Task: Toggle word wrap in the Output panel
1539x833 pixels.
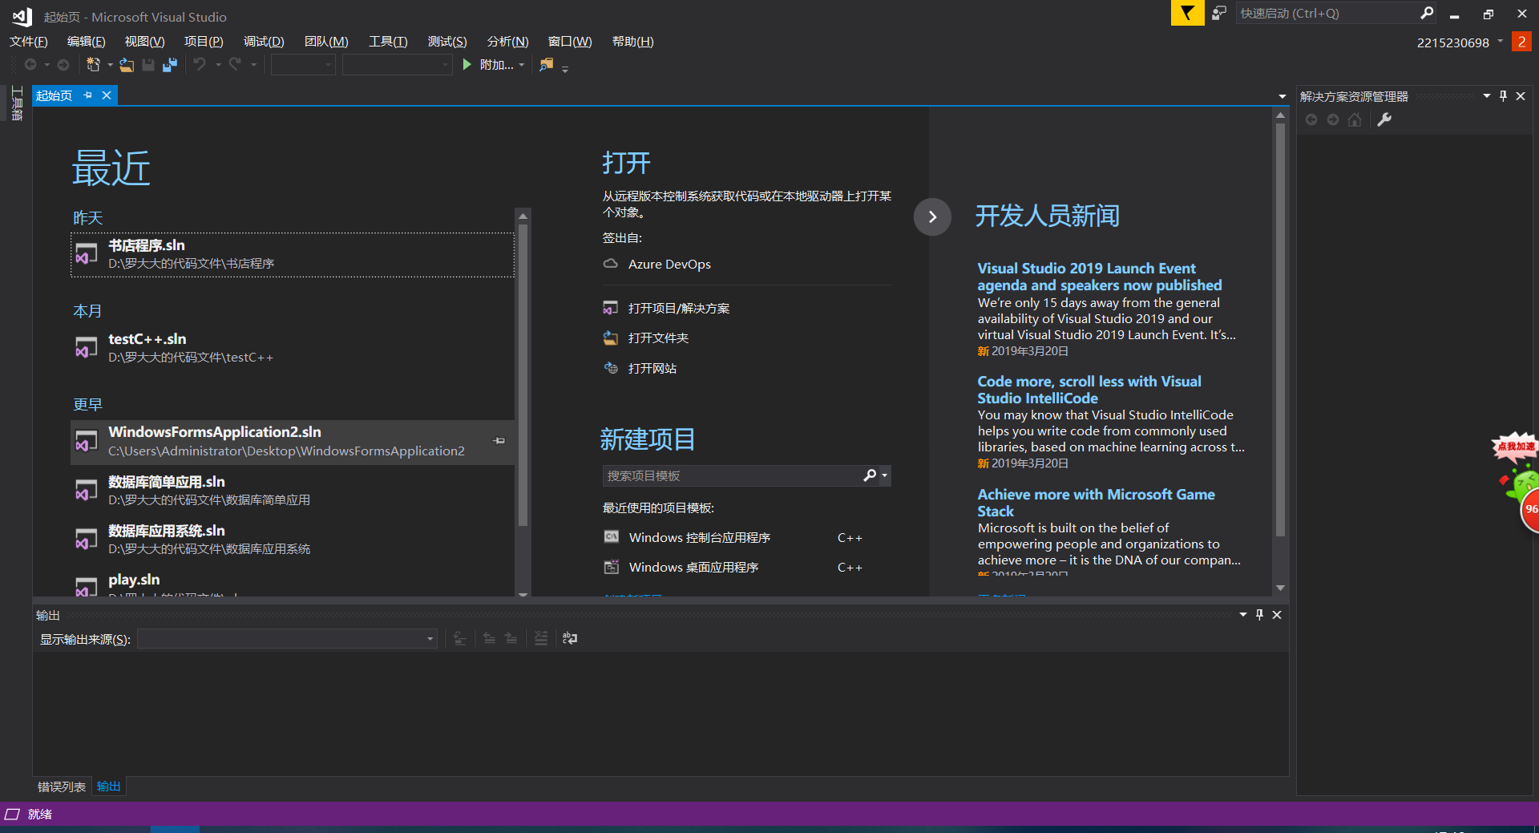Action: click(x=570, y=638)
